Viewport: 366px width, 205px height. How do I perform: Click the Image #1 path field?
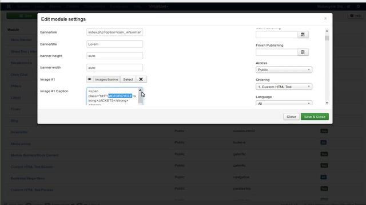coord(106,79)
